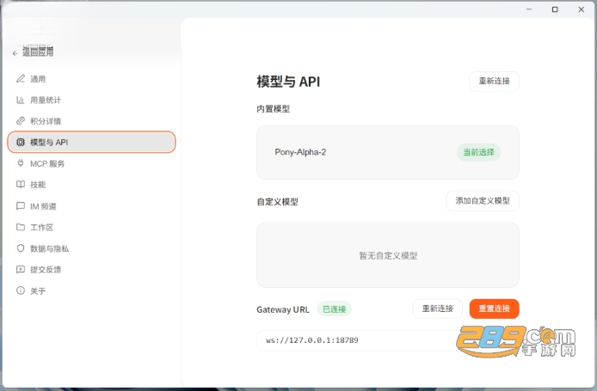Select the 模型与 API sidebar item

click(x=91, y=143)
